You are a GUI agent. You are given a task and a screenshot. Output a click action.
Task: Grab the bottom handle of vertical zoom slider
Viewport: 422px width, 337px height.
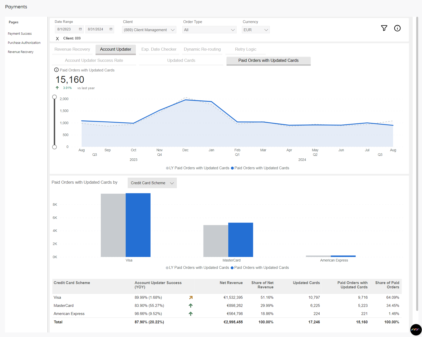click(x=54, y=147)
